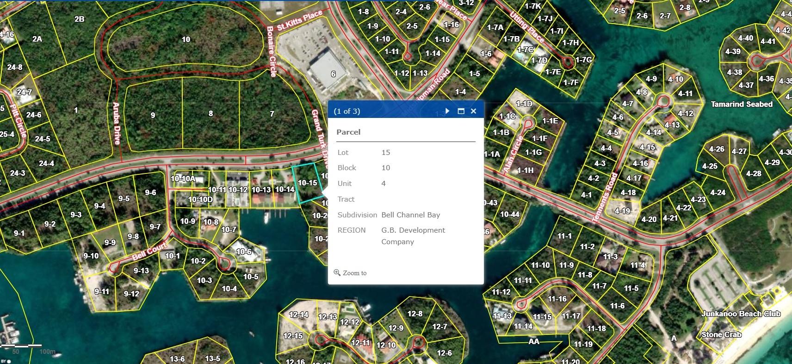792x364 pixels.
Task: Click the Zoom to link
Action: [x=354, y=273]
